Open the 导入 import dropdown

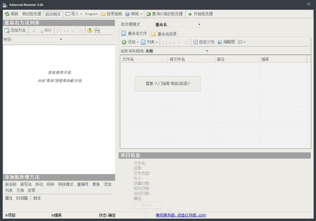click(74, 14)
